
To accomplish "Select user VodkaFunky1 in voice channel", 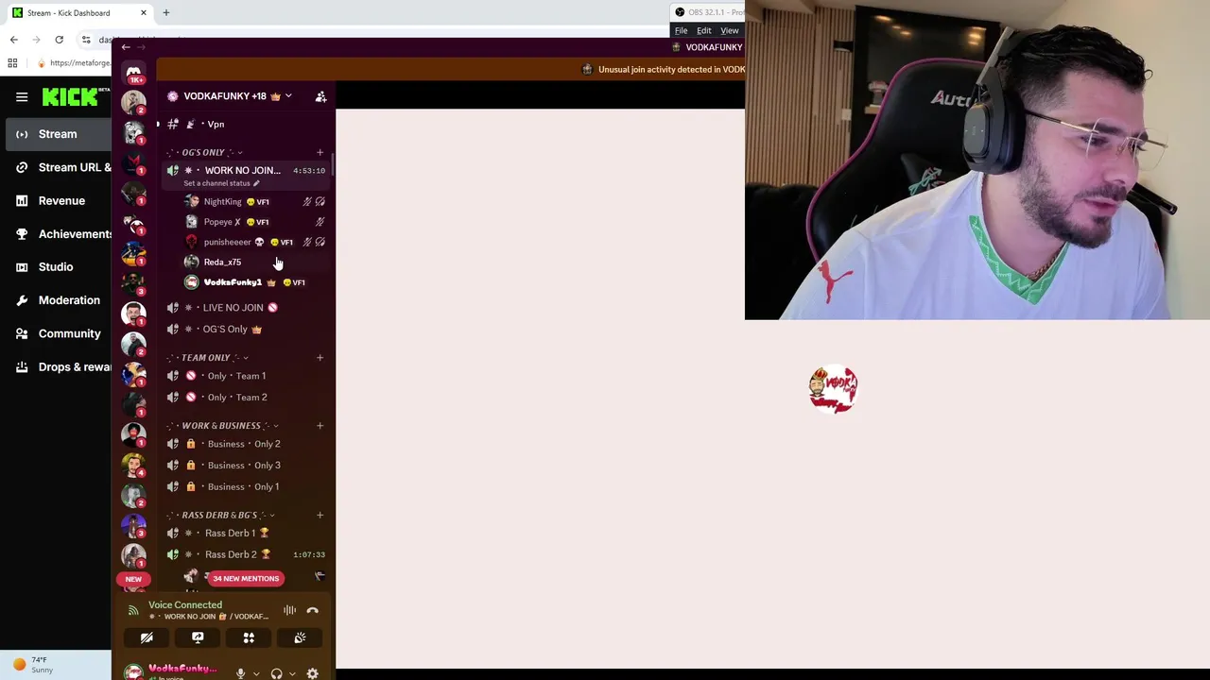I will click(253, 282).
